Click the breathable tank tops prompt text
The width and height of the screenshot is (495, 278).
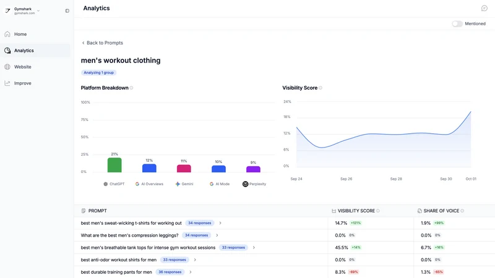click(148, 248)
